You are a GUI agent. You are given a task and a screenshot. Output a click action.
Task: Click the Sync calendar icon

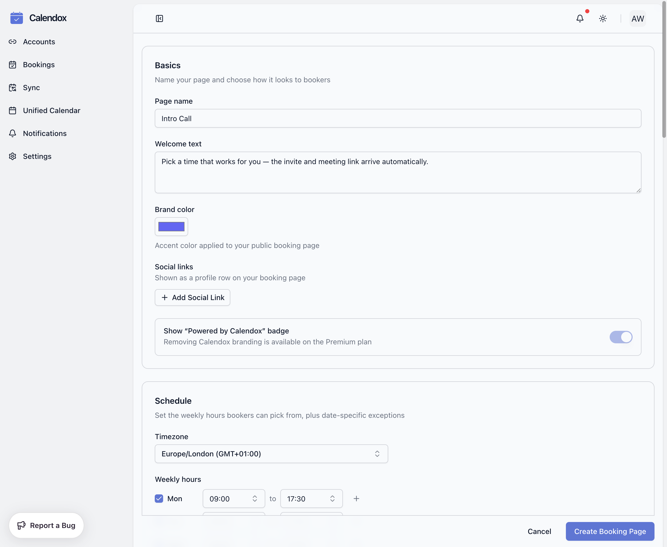(13, 88)
